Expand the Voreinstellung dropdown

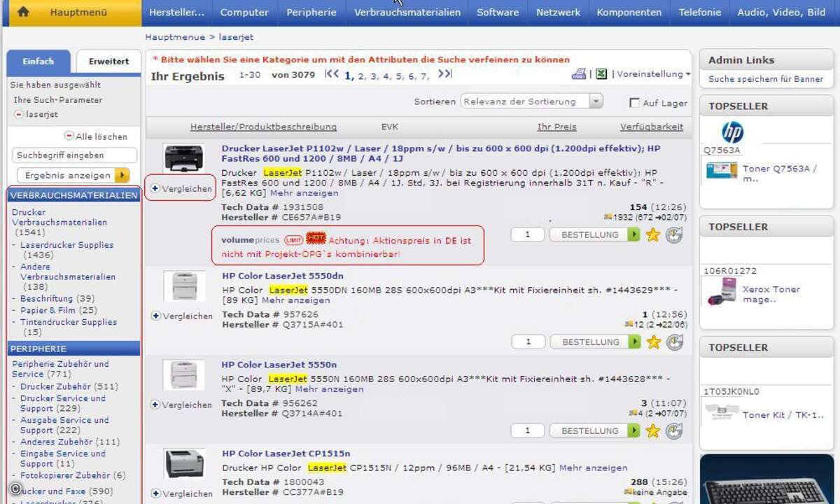(x=652, y=74)
